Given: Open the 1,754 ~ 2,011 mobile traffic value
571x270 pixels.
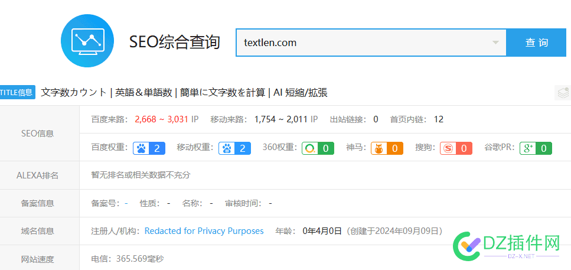Looking at the screenshot, I should coord(280,119).
